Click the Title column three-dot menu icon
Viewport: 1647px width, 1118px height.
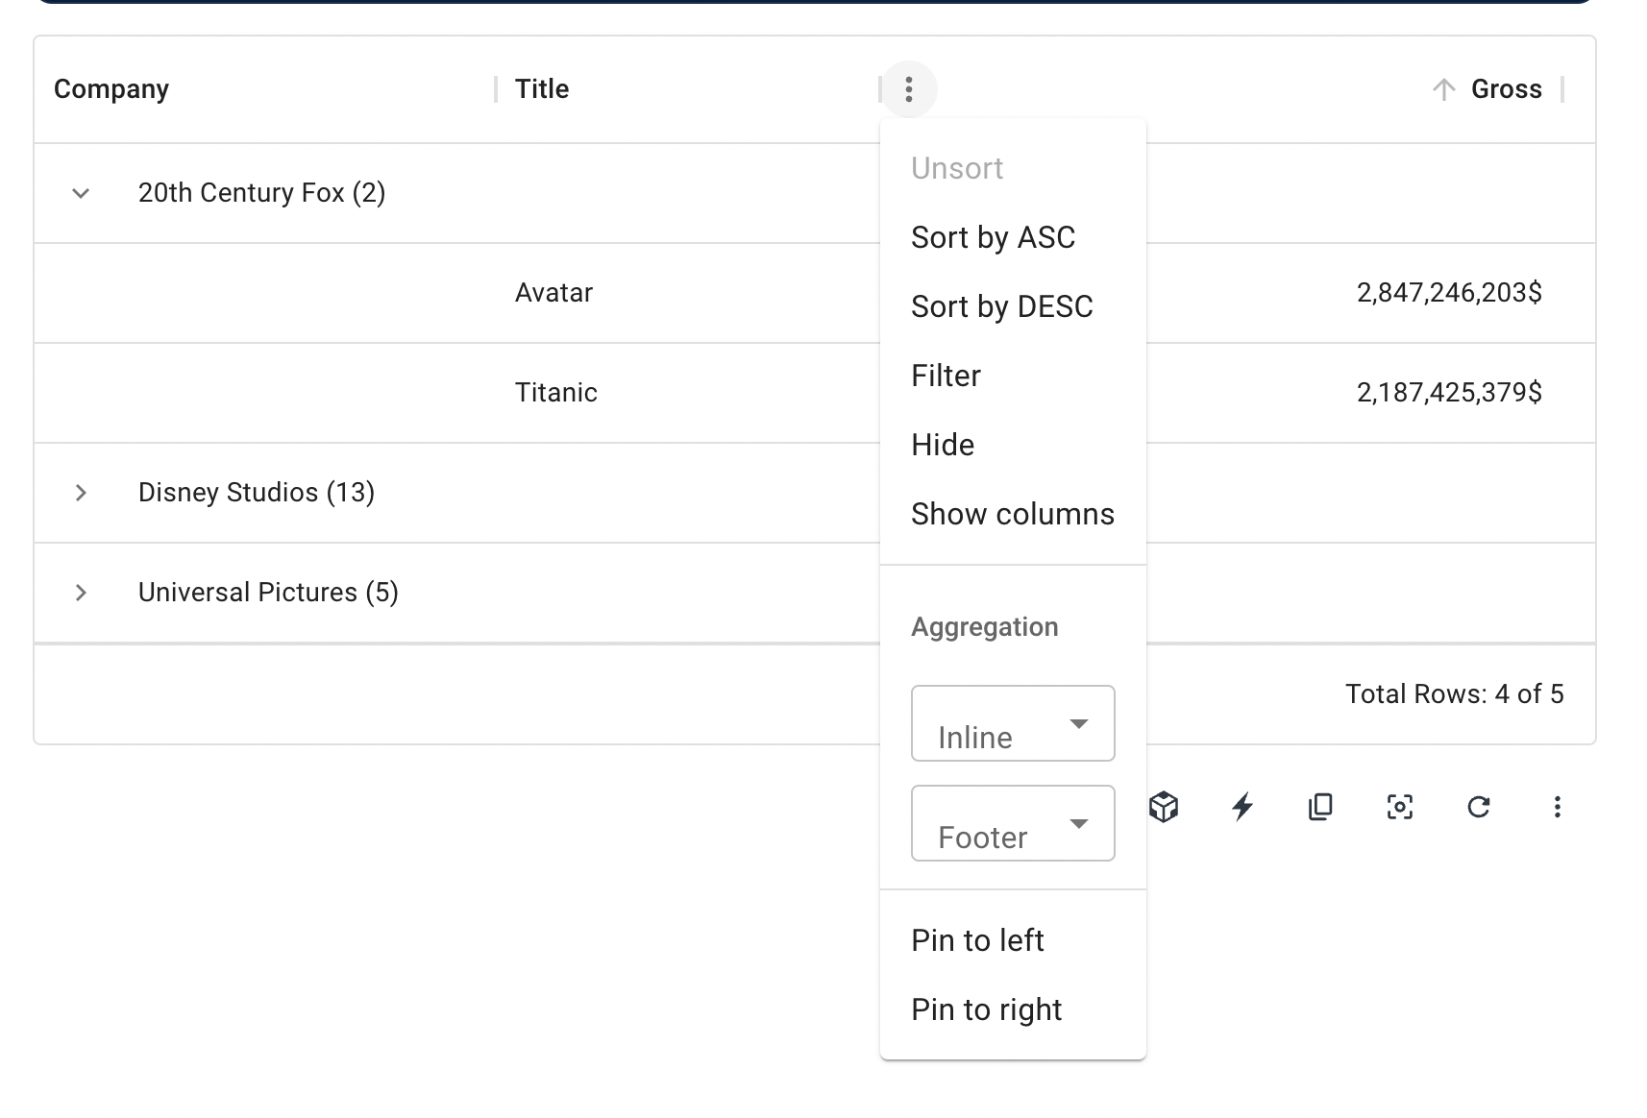click(908, 89)
